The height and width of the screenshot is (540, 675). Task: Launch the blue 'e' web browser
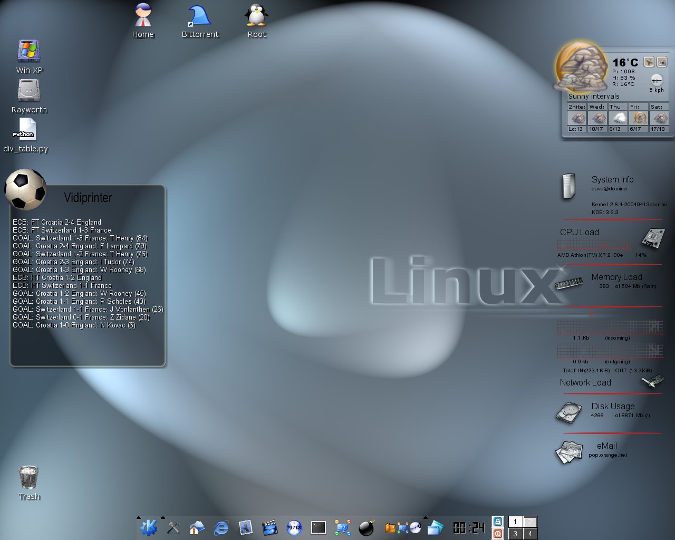point(221,527)
